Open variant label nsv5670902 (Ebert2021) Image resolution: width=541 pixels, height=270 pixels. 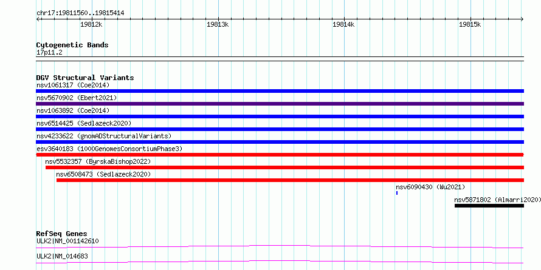pyautogui.click(x=77, y=98)
